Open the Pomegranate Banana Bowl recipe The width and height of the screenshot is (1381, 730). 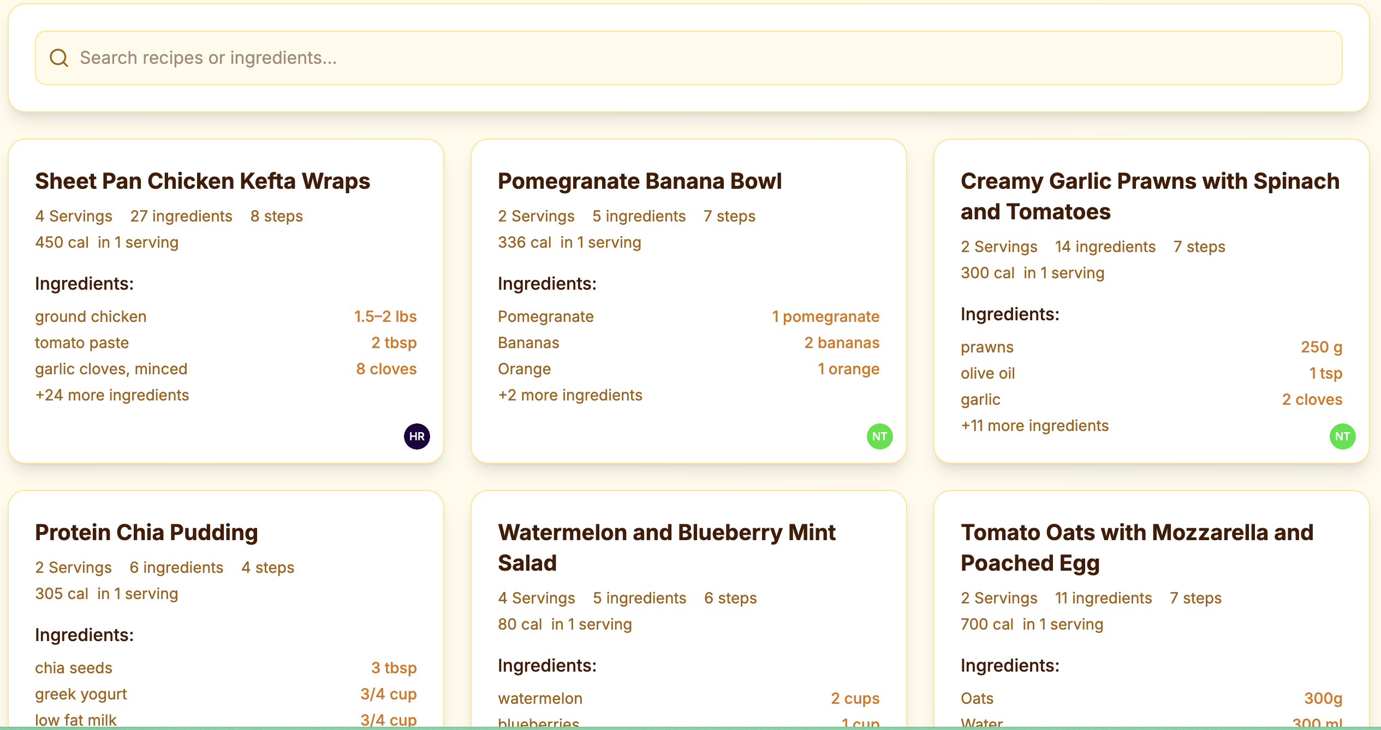tap(639, 181)
